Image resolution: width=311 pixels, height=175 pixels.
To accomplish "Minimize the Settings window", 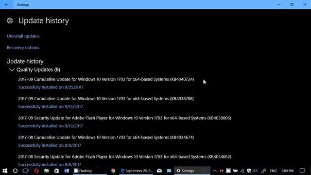I will pos(278,4).
